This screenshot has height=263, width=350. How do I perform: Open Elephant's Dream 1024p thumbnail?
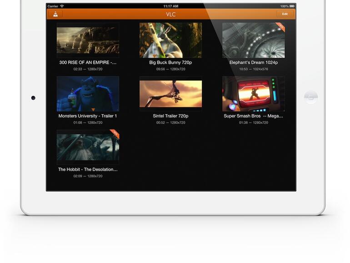pyautogui.click(x=254, y=40)
